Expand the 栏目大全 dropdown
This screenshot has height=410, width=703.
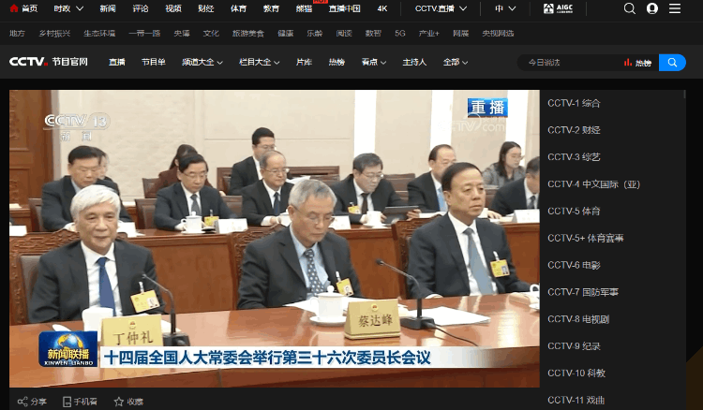(x=259, y=62)
